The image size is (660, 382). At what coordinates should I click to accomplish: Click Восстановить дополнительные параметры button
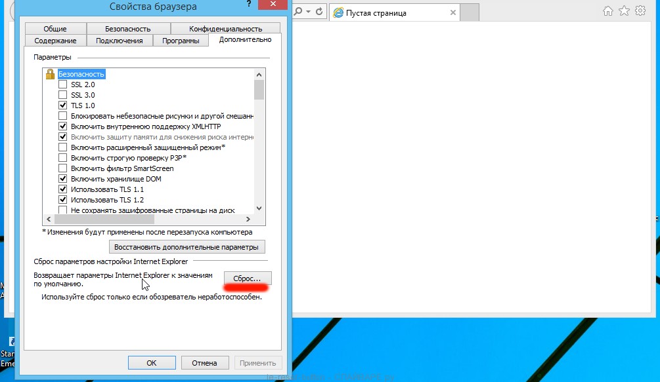[187, 247]
